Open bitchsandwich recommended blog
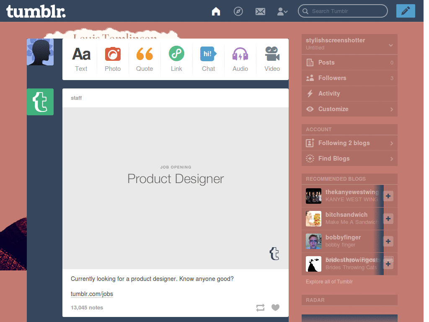 (x=346, y=215)
